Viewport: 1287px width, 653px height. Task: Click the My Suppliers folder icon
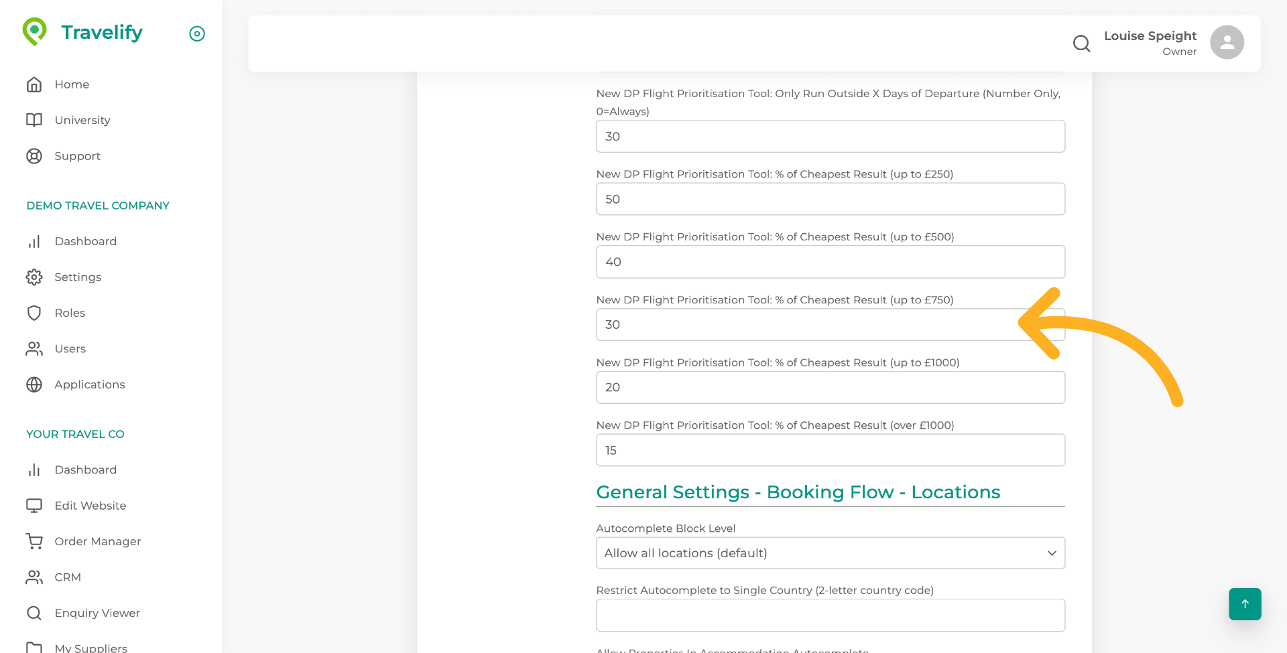(x=34, y=648)
